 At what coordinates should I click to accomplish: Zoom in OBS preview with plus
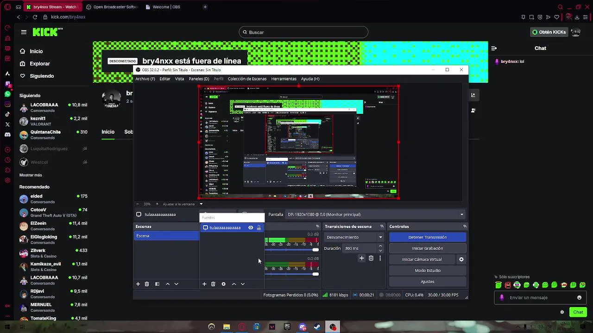157,204
